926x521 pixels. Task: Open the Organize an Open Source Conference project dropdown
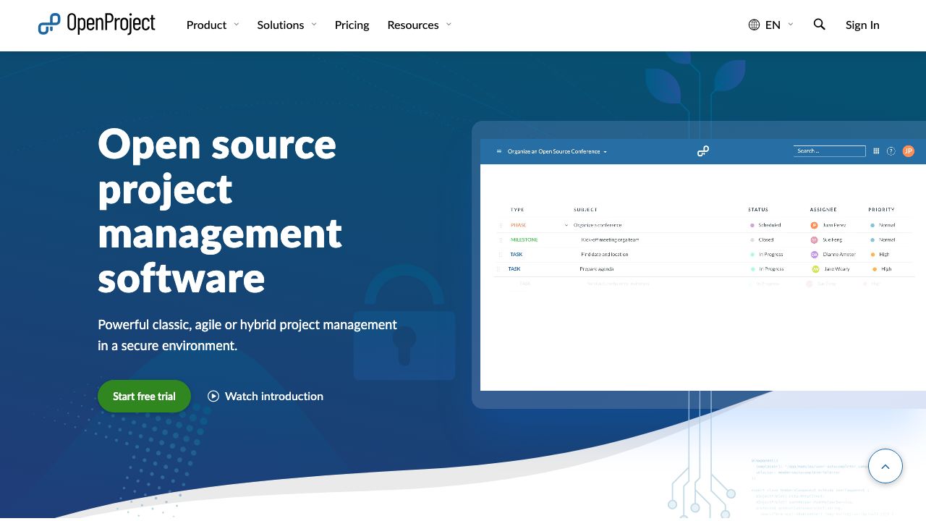[557, 151]
